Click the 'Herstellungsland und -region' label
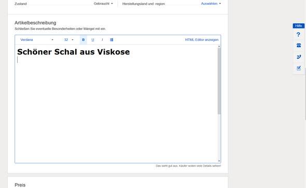This screenshot has height=188, width=306. (x=144, y=4)
